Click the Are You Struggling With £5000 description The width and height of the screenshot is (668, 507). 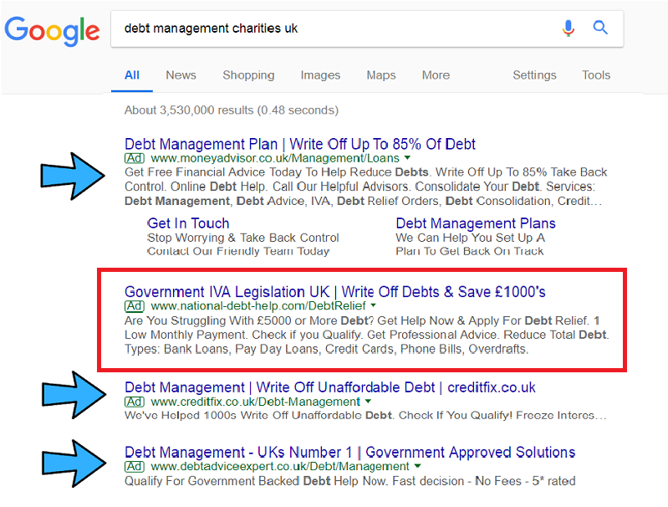366,335
